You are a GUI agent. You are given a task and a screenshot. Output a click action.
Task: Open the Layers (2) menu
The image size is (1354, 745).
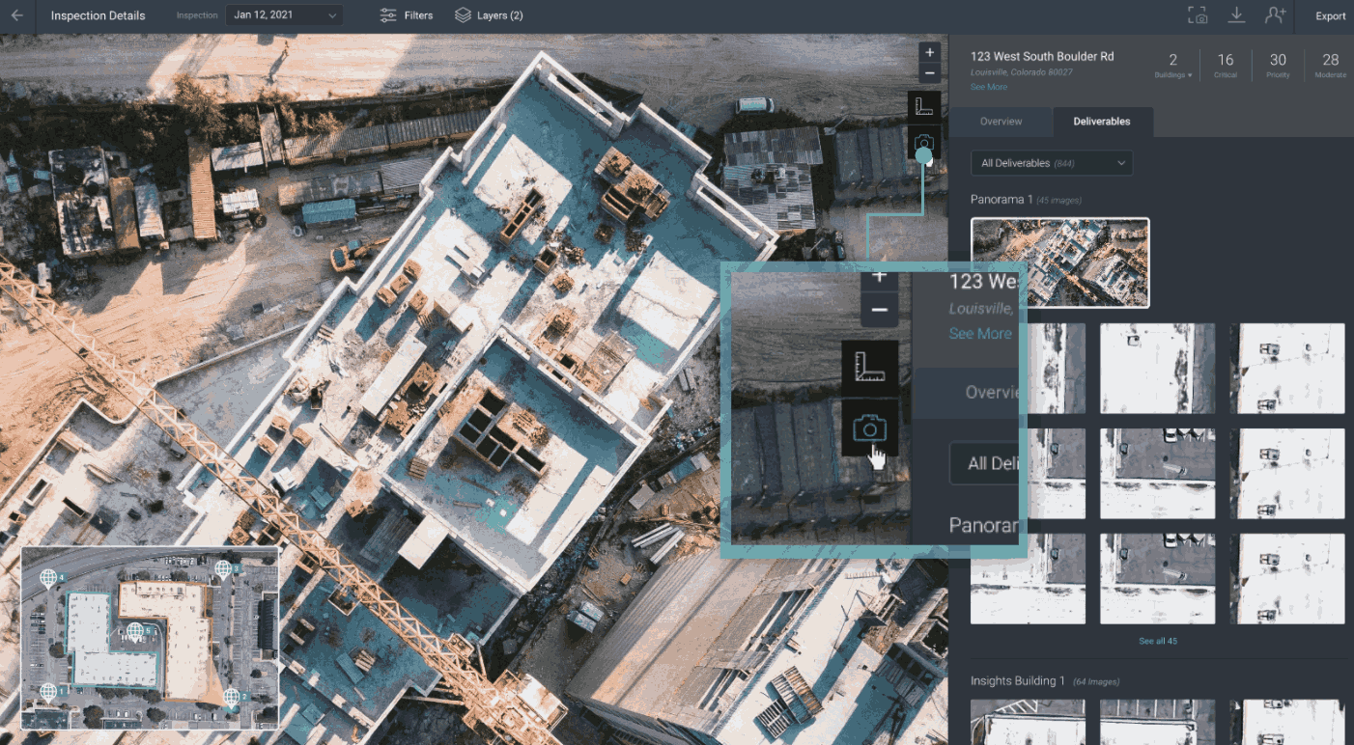489,15
